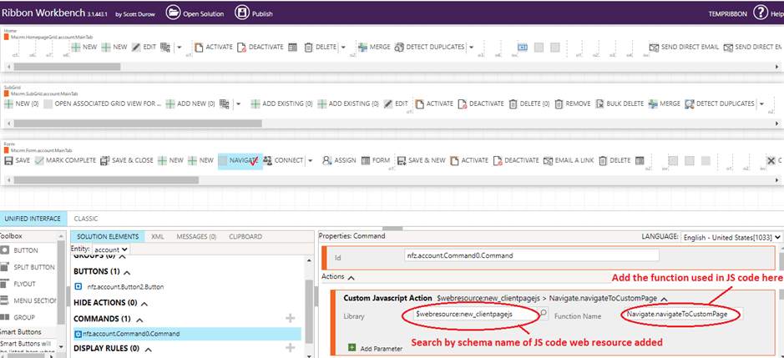Open the Entity account dropdown
This screenshot has width=784, height=358.
pos(112,250)
